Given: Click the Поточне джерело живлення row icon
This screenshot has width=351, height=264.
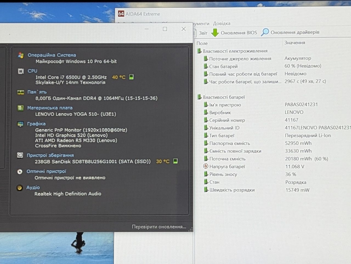Looking at the screenshot, I should 206,58.
